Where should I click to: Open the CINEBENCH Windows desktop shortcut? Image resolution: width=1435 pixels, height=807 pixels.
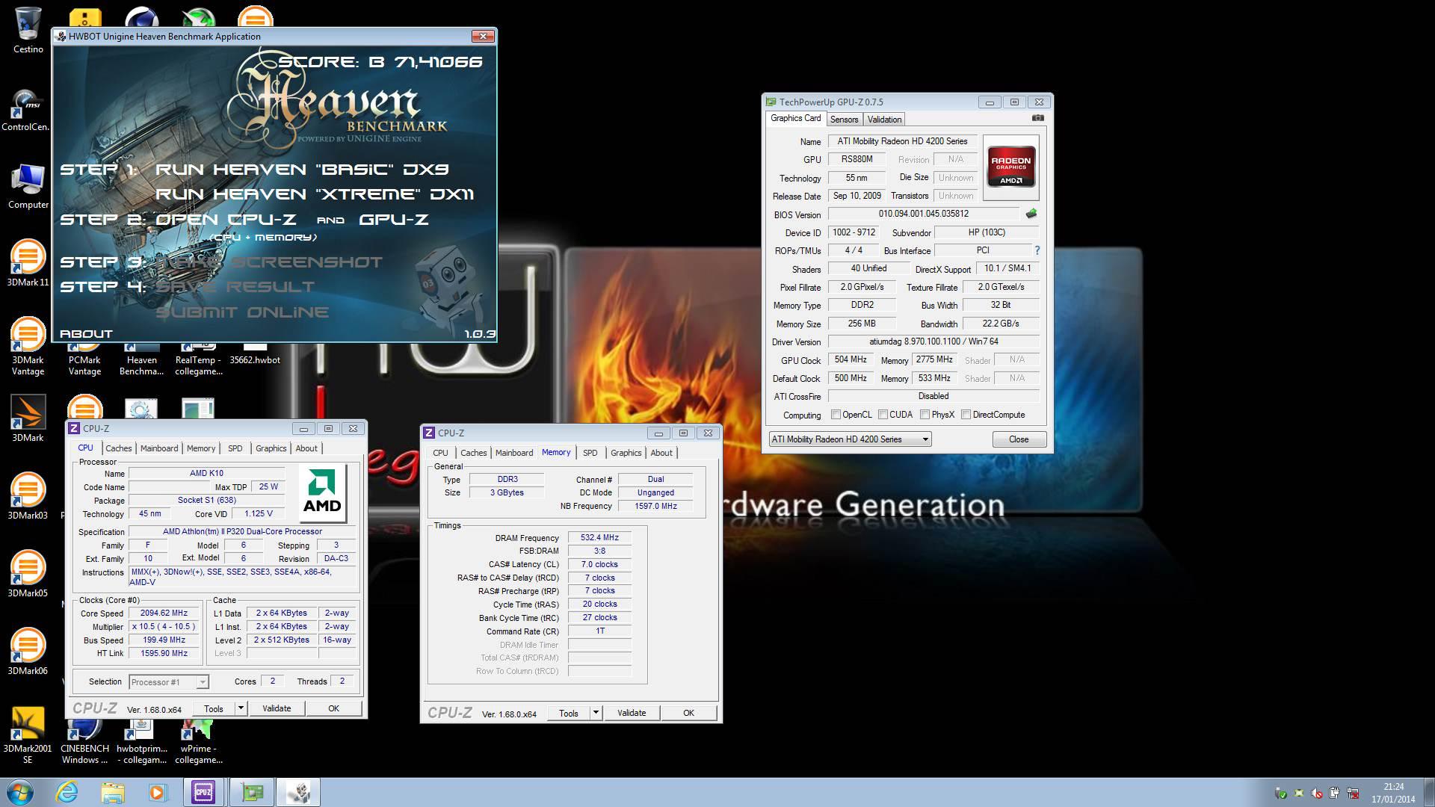(x=84, y=743)
